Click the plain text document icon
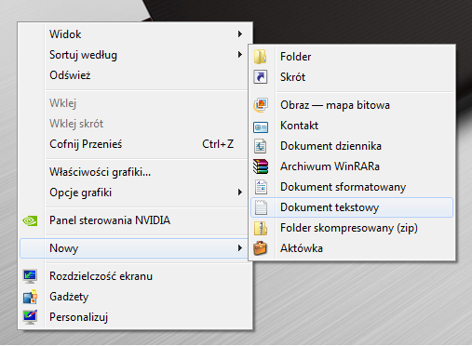 click(261, 207)
